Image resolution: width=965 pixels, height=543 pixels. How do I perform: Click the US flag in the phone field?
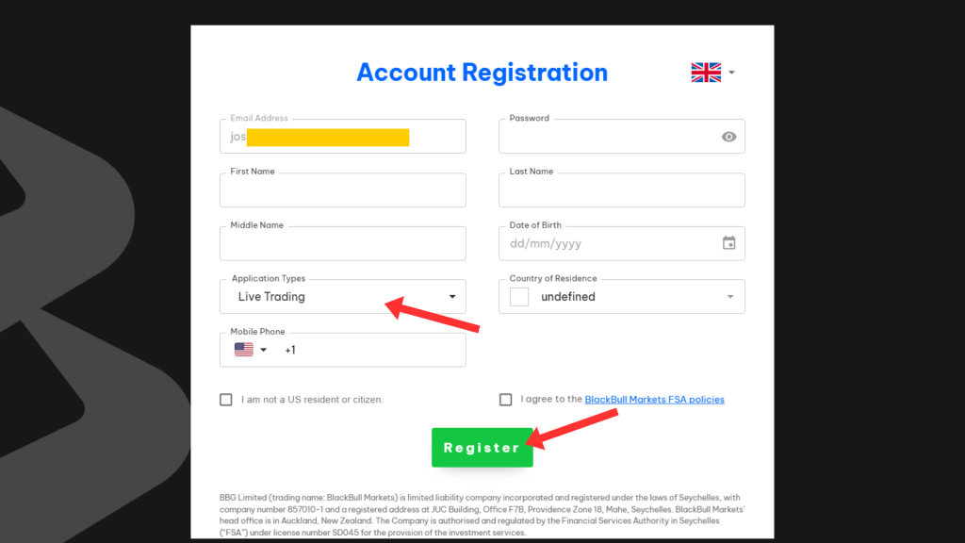click(x=243, y=349)
